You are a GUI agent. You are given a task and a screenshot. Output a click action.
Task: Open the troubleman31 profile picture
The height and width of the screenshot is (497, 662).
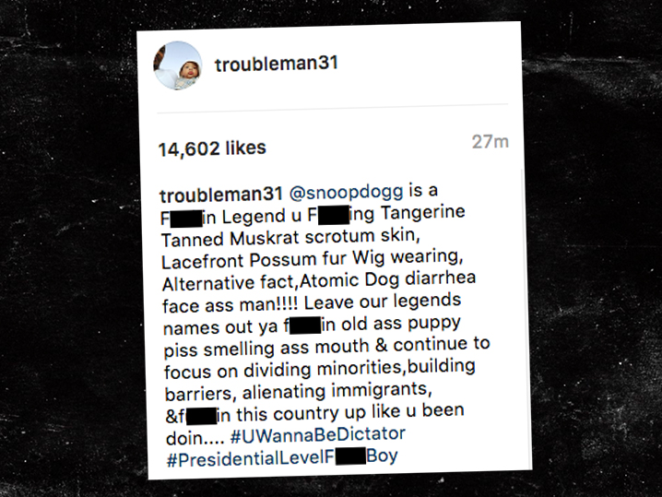pyautogui.click(x=177, y=65)
